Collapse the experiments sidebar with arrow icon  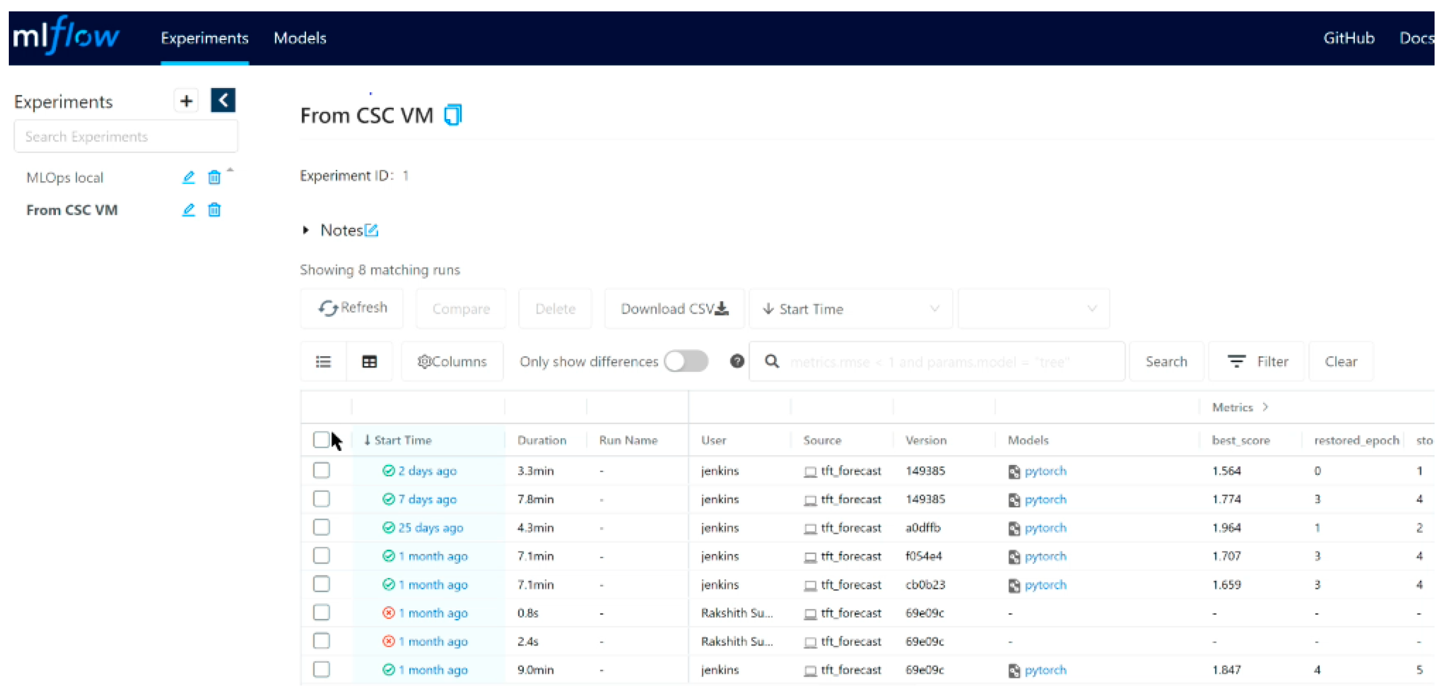(x=223, y=100)
